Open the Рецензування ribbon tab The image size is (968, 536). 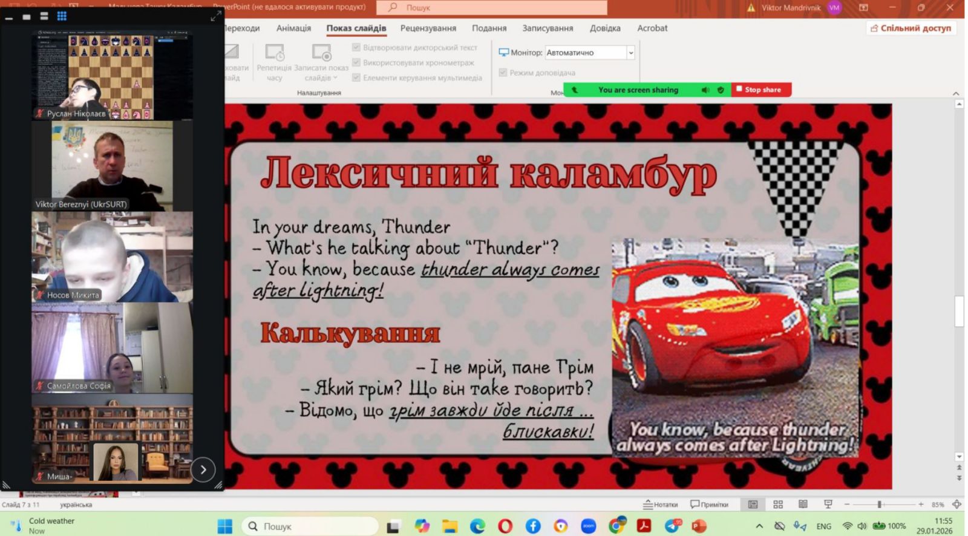pyautogui.click(x=428, y=28)
